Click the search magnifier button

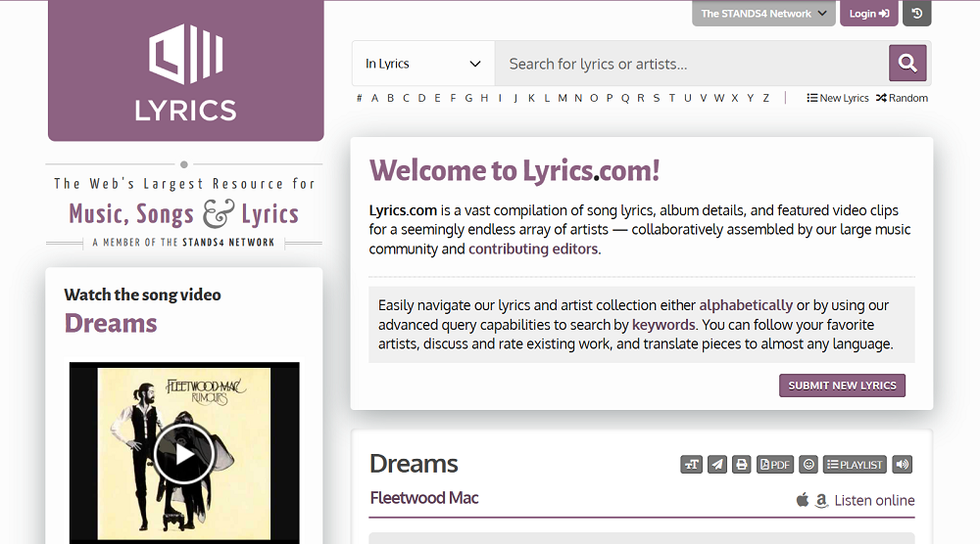907,63
